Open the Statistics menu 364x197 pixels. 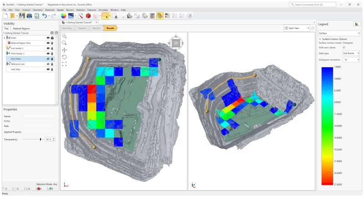tap(81, 10)
